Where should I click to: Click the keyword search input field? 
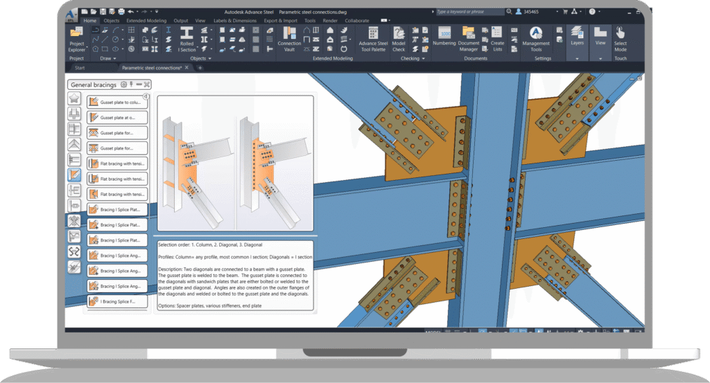[469, 12]
